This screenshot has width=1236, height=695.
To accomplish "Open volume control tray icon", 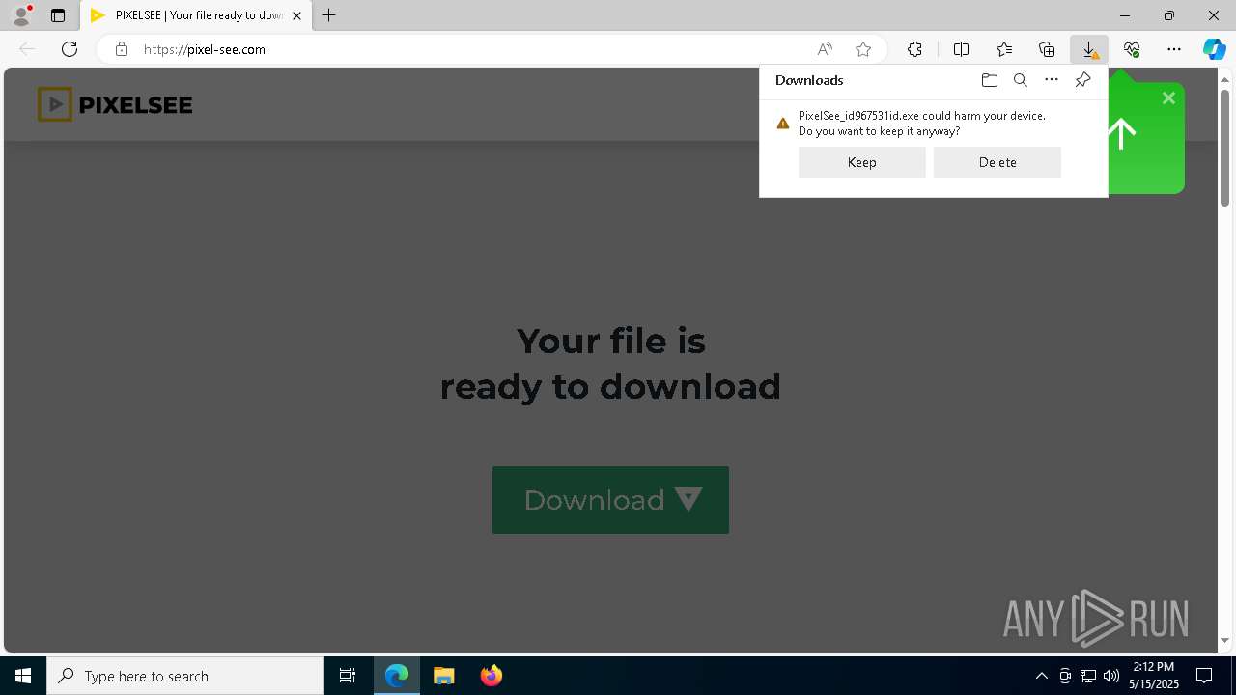I will pyautogui.click(x=1110, y=676).
